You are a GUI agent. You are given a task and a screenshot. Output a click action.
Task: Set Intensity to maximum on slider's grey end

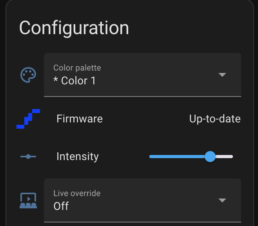tap(232, 157)
